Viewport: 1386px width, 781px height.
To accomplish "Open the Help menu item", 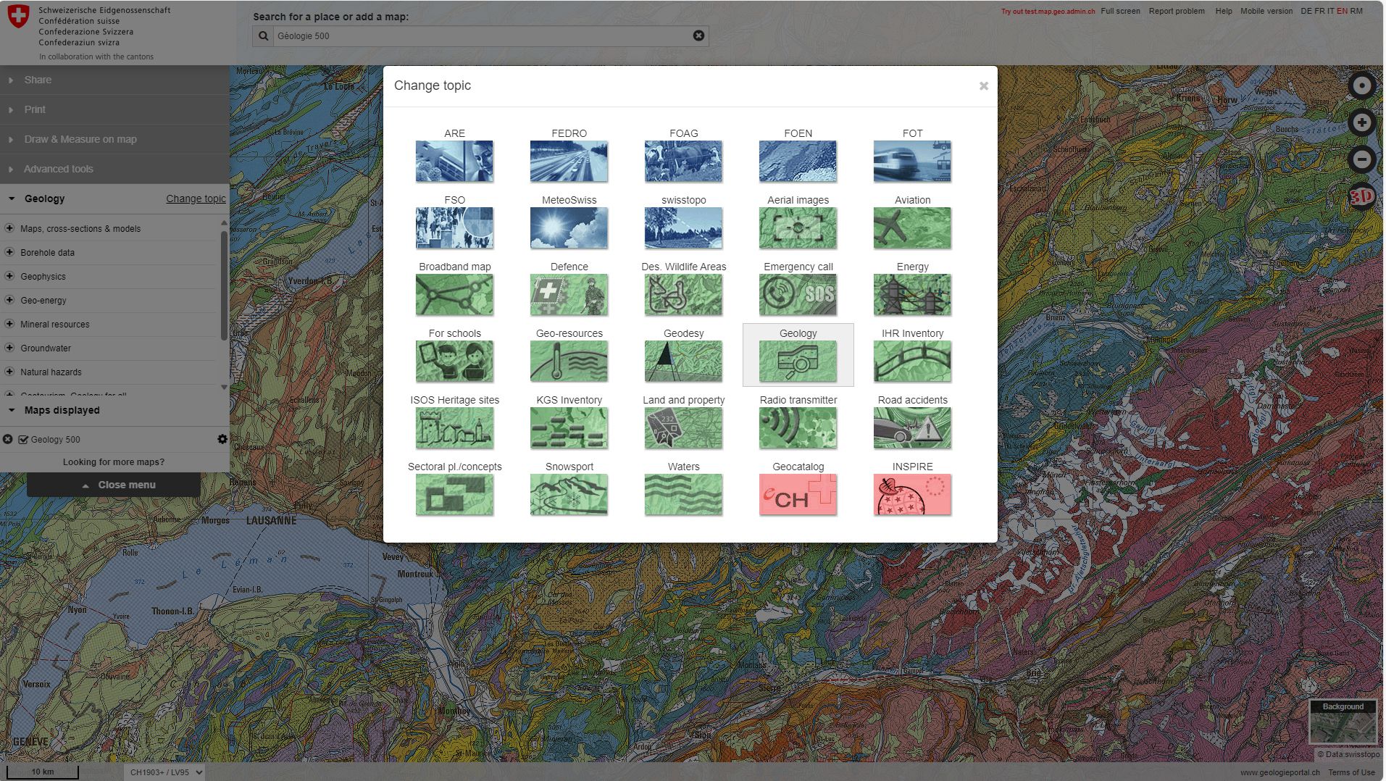I will (x=1223, y=11).
